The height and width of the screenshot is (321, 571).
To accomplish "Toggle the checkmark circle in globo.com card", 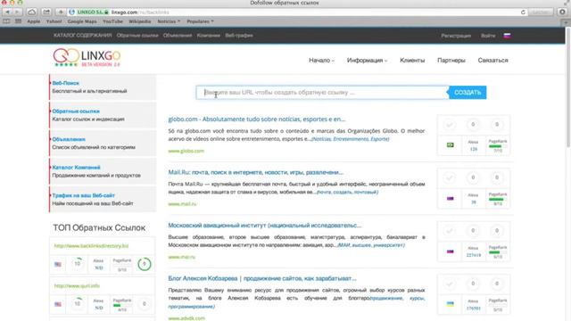I will [x=450, y=125].
